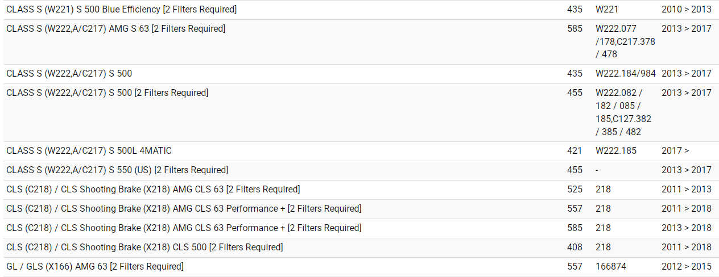Click the 408 horsepower value
Viewport: 719px width, 277px height.
click(x=575, y=247)
